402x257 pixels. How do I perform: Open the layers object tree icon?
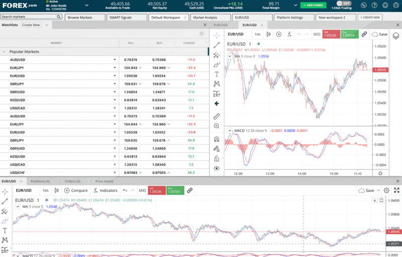pyautogui.click(x=396, y=36)
